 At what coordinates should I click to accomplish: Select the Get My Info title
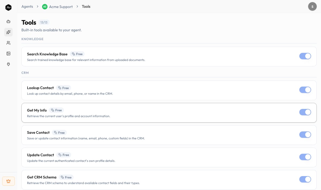(37, 110)
